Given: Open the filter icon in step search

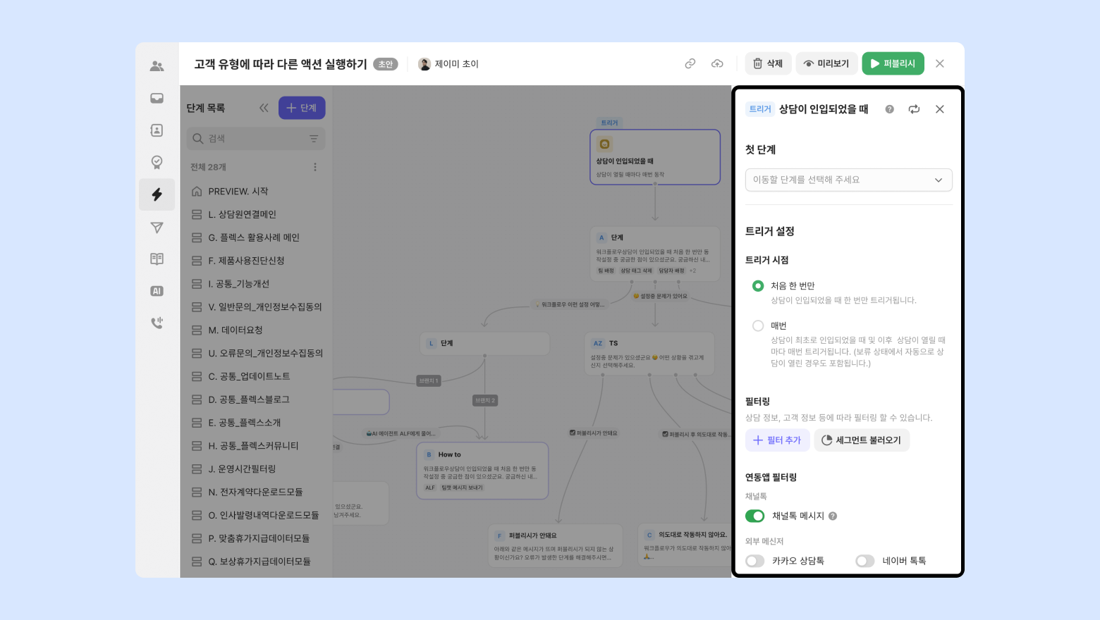Looking at the screenshot, I should click(314, 139).
